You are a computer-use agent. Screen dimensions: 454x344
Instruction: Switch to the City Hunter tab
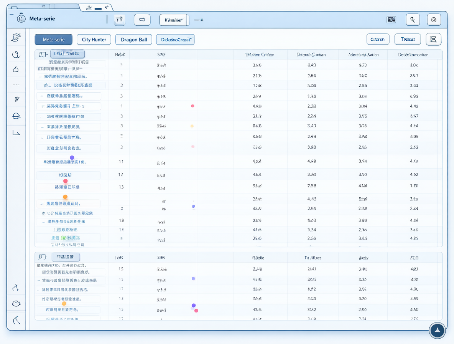pyautogui.click(x=94, y=40)
